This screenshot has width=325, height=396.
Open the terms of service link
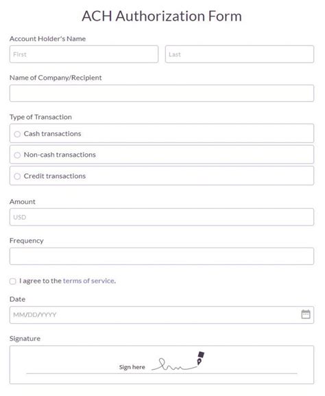[x=88, y=280]
